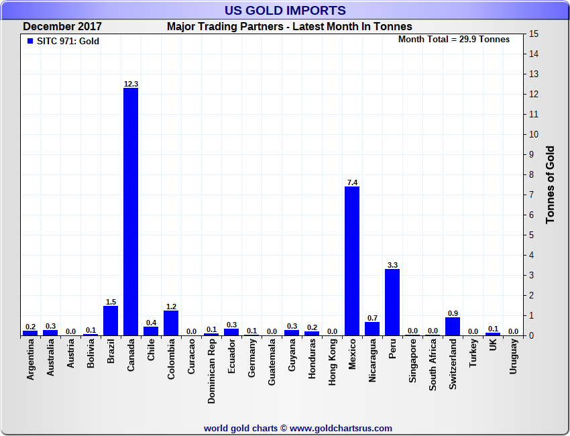Click the '10' tick on the y-axis

pos(534,135)
